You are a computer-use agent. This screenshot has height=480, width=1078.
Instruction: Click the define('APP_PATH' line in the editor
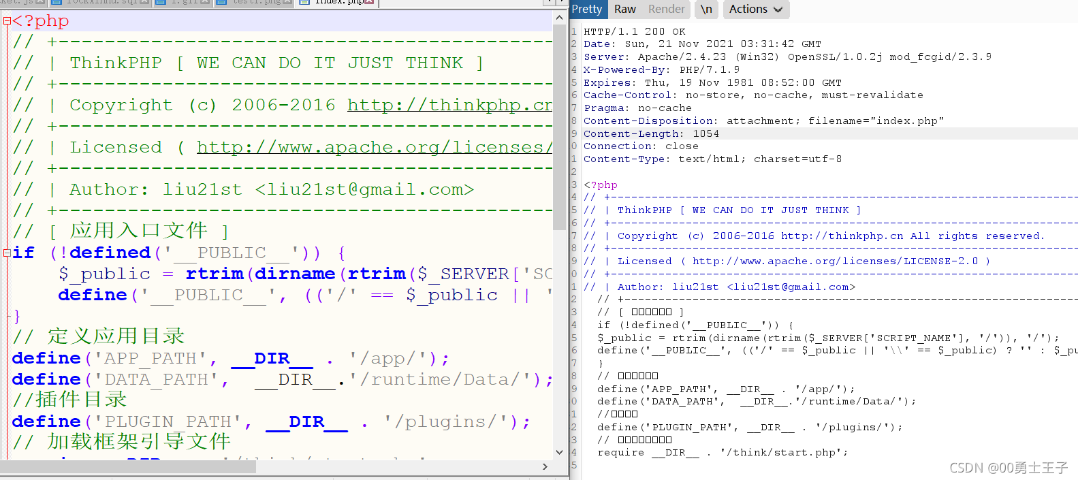click(231, 358)
